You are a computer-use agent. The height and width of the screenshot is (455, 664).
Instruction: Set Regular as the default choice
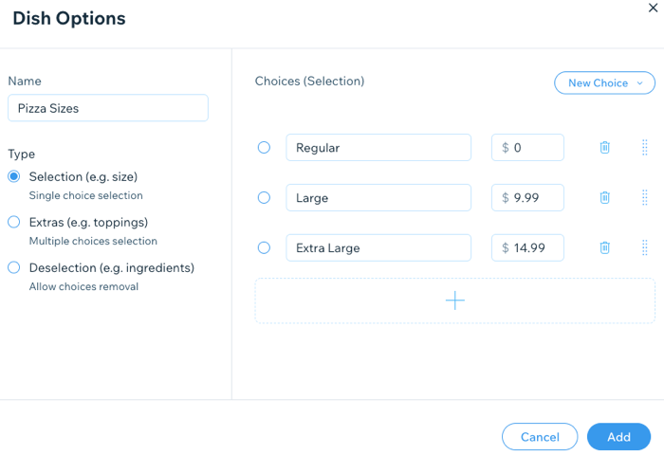(x=264, y=147)
